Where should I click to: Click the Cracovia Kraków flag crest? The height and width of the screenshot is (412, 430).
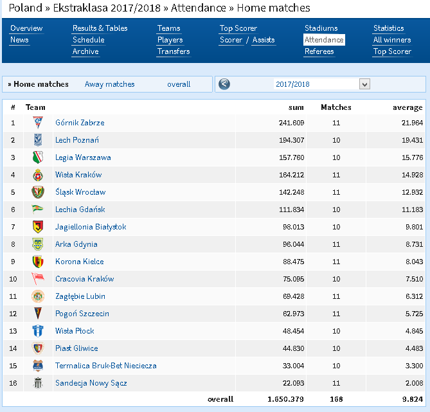[38, 279]
